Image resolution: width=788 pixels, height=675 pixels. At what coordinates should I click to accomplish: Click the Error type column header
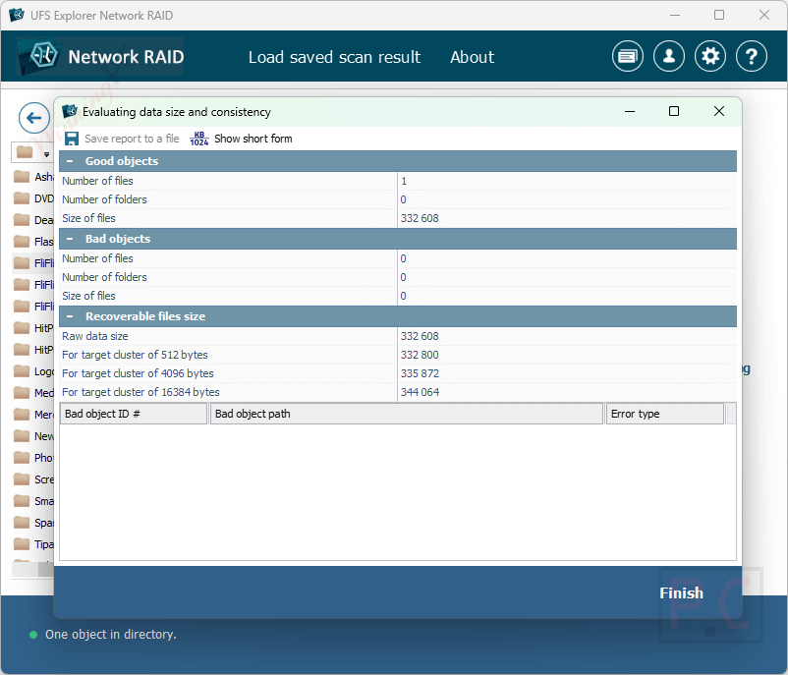click(664, 414)
